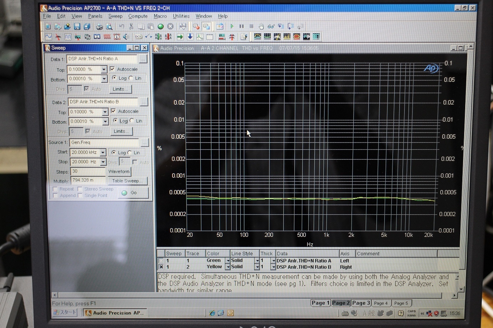Open Data 2 Bottom units dropdown
The image size is (493, 328).
(105, 121)
